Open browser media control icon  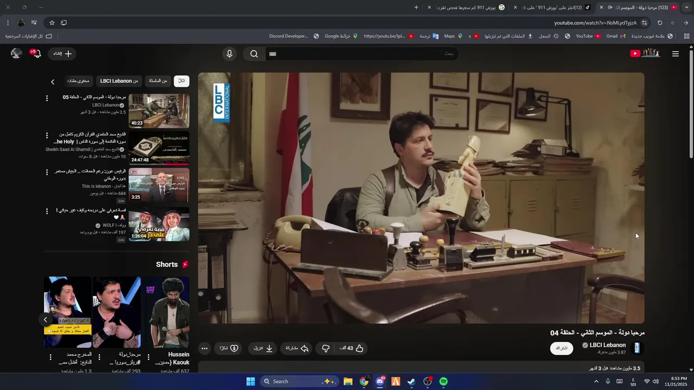click(34, 23)
